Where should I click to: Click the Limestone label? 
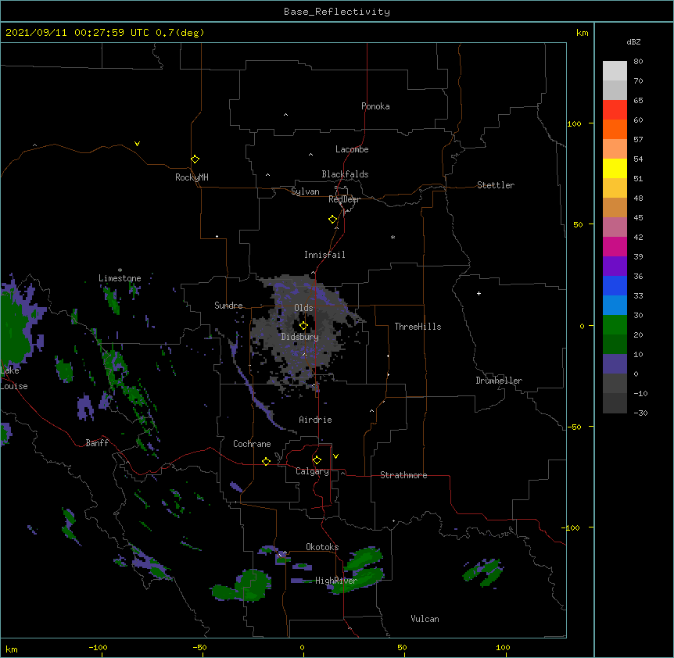[x=120, y=278]
